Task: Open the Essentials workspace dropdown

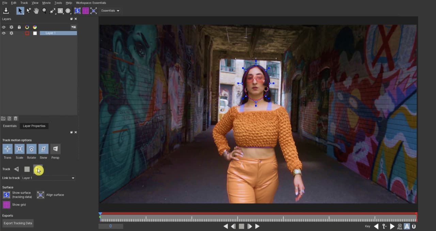Action: 110,11
